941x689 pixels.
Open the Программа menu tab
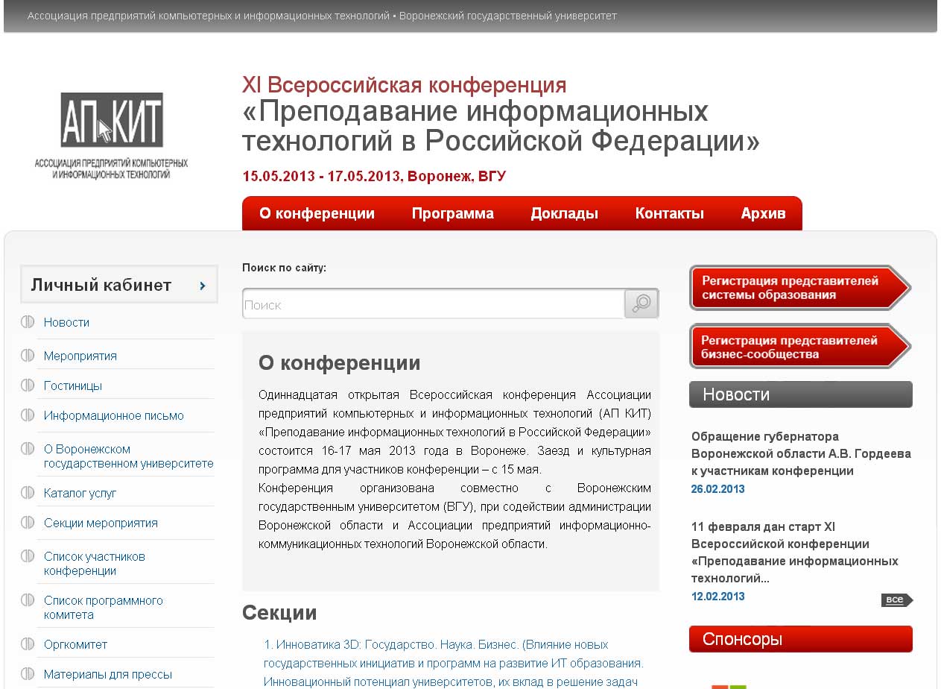click(452, 213)
